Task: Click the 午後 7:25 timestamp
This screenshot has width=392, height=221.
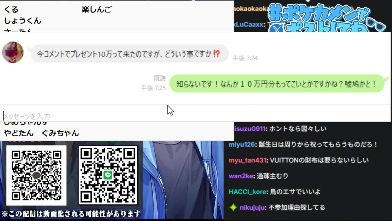Action: coord(153,88)
